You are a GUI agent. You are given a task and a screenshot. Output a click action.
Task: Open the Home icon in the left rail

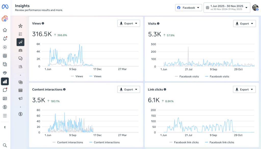pos(5,30)
